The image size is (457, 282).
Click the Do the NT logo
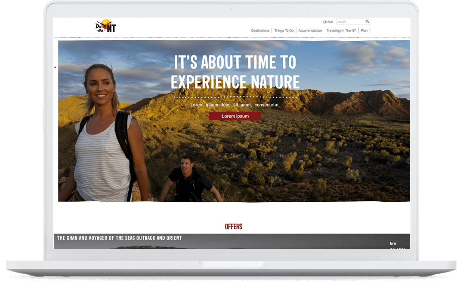pyautogui.click(x=105, y=26)
